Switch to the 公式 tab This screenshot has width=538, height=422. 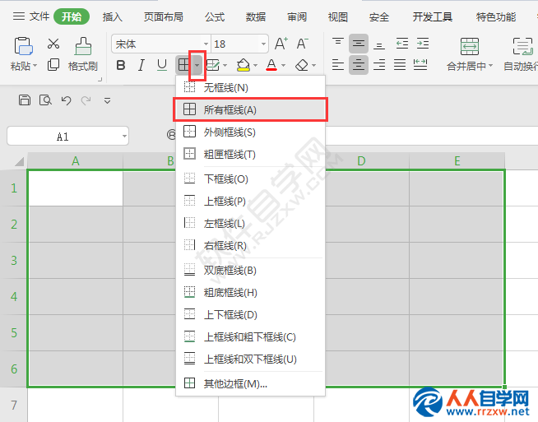215,16
